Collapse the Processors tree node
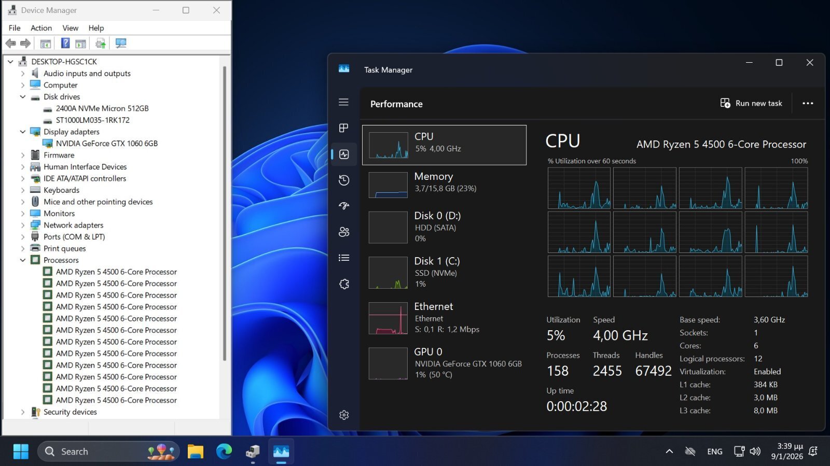Viewport: 830px width, 466px height. click(23, 260)
